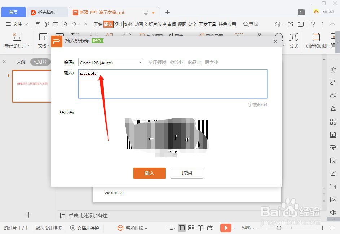Click the zoom slider handle
This screenshot has height=234, width=340.
coord(279,228)
